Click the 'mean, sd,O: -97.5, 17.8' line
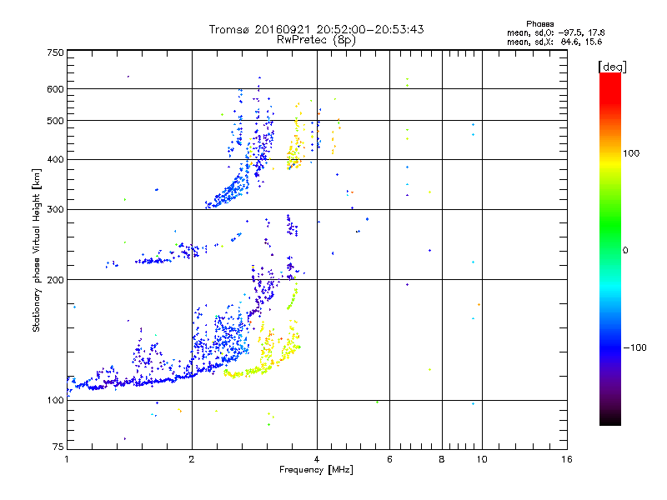Viewport: 667px width, 500px height. point(555,32)
